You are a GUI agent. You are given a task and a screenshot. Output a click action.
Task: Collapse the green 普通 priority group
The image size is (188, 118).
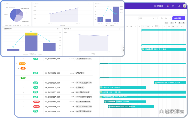coord(18,78)
